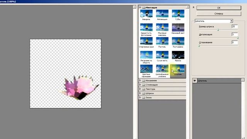Select the Пастель filter thumbnail
The height and width of the screenshot is (139, 247).
coord(162,41)
